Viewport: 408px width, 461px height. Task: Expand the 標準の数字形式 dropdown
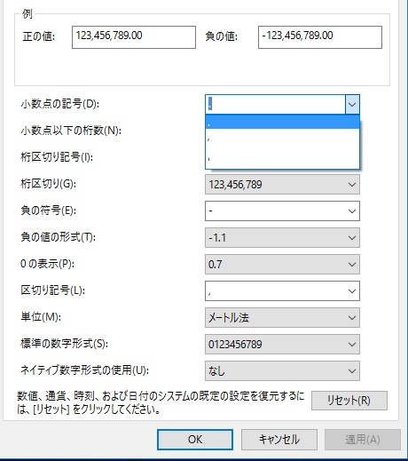point(282,345)
